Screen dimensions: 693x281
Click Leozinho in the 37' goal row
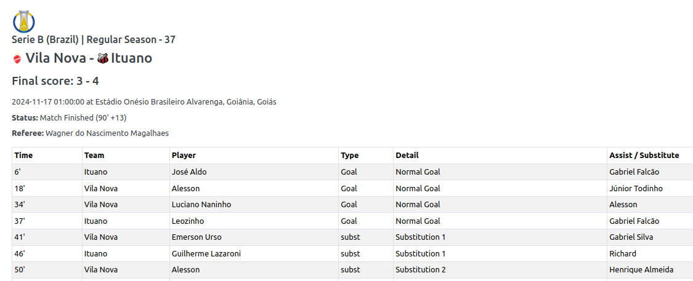click(188, 221)
